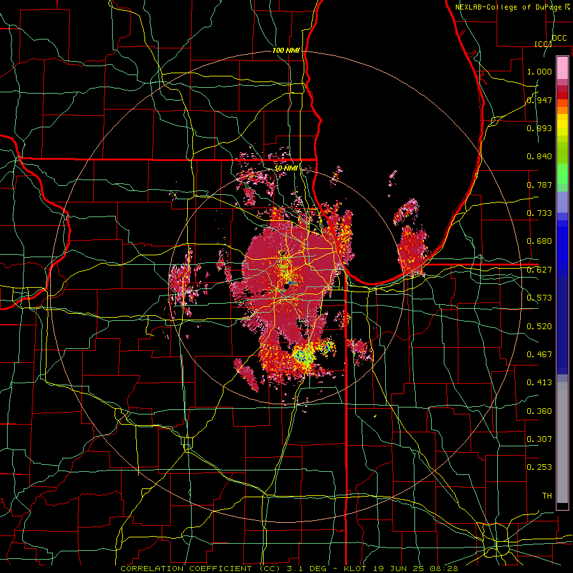Click the blue-green low-CC blob south of radar
This screenshot has height=573, width=573.
click(x=303, y=354)
